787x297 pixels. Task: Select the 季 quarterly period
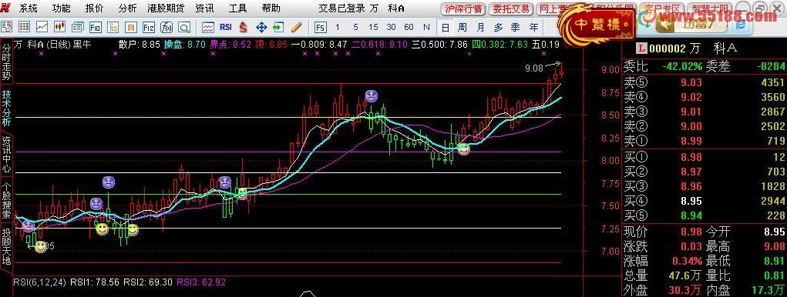(516, 27)
